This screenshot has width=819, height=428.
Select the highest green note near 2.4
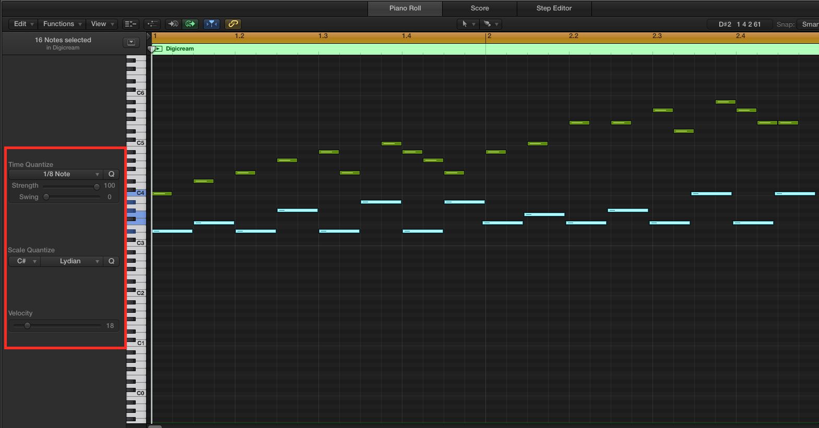click(x=726, y=102)
